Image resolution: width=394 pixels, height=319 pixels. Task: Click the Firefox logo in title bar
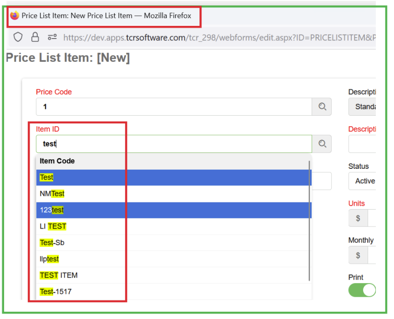(15, 15)
